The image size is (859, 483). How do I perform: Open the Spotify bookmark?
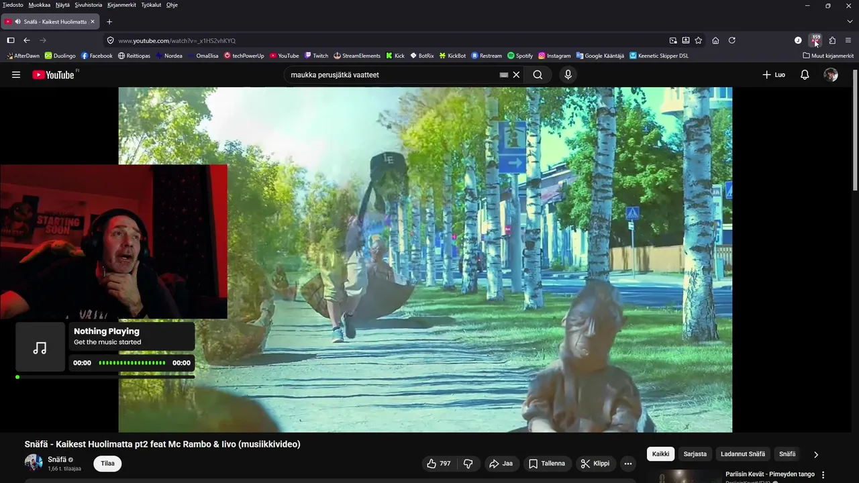point(520,56)
